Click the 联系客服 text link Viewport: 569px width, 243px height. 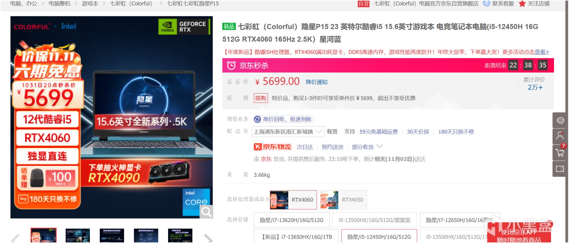503,4
